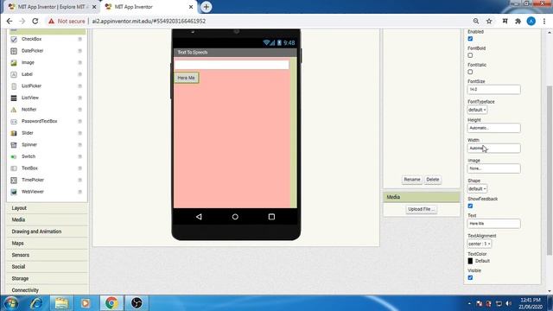Switch to Explore MIT App Inventor tab
The height and width of the screenshot is (311, 553).
pyautogui.click(x=51, y=7)
